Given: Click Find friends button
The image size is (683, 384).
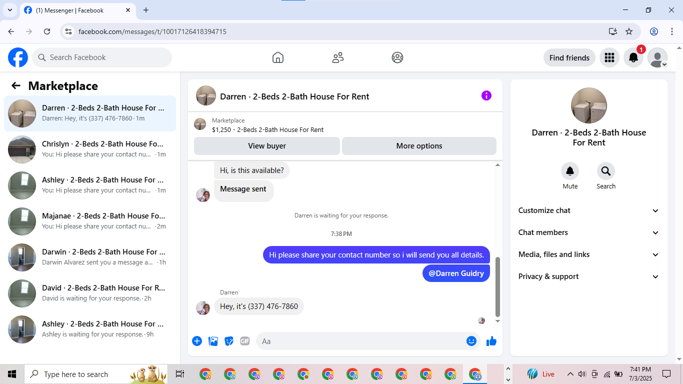Looking at the screenshot, I should [x=569, y=57].
